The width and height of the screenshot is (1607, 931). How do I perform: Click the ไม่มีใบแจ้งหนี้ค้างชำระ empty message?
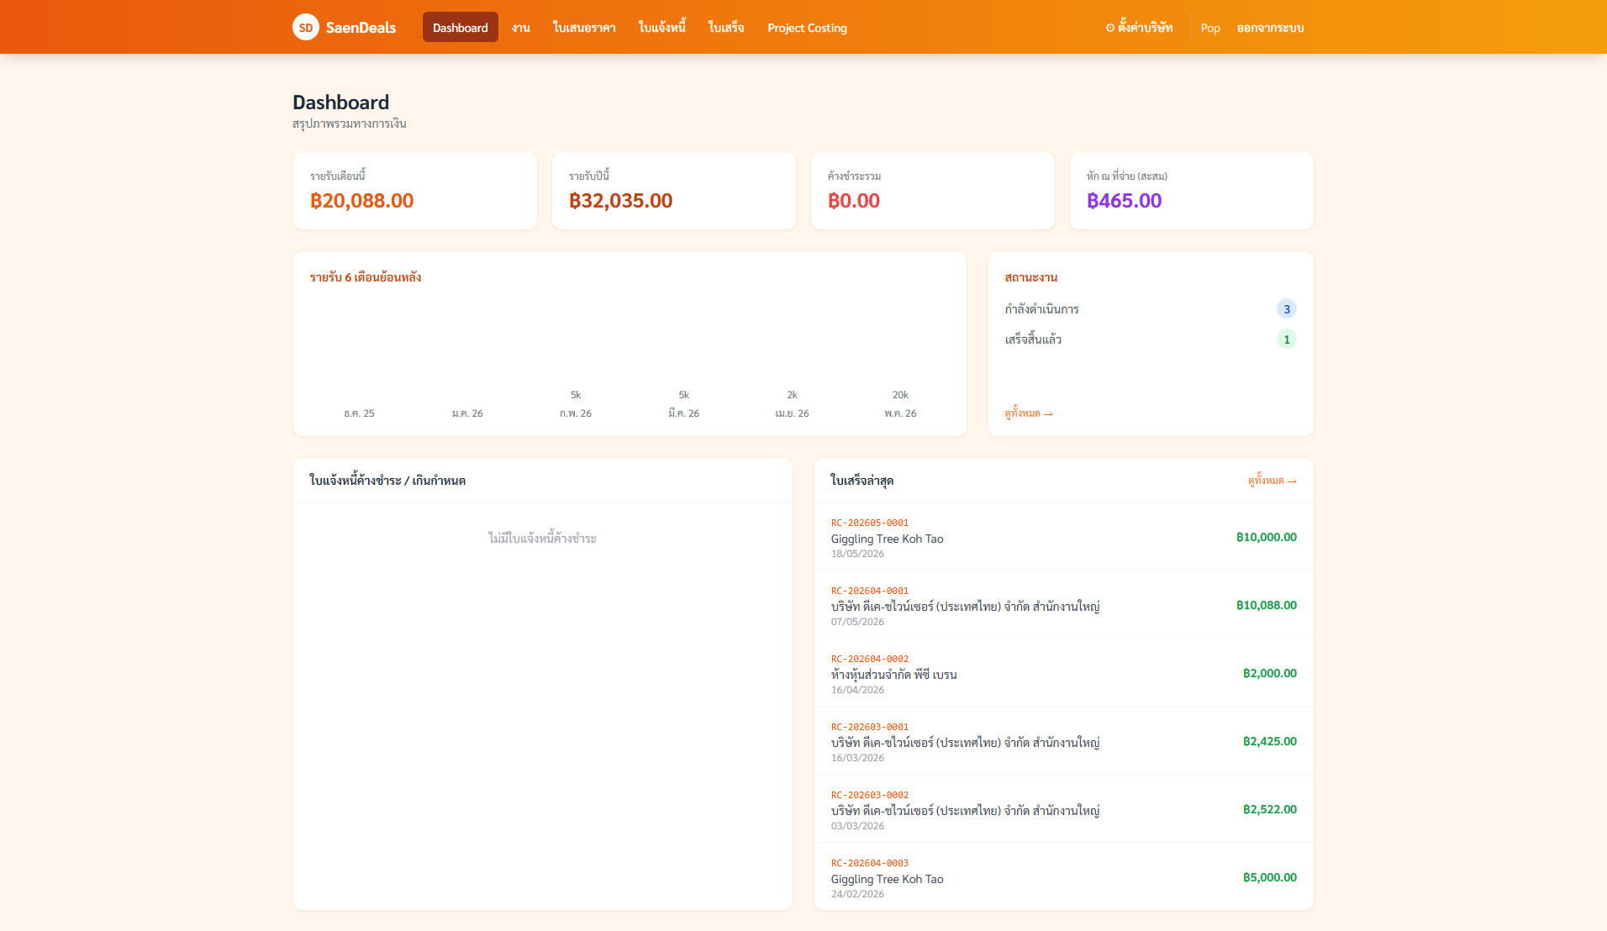[542, 539]
